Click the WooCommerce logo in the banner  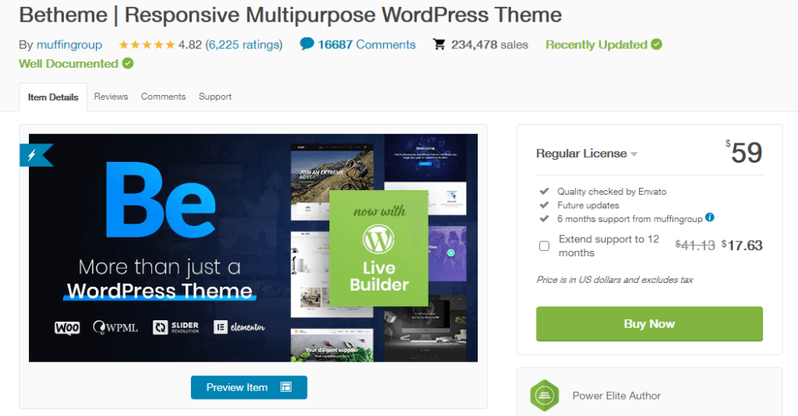click(67, 327)
